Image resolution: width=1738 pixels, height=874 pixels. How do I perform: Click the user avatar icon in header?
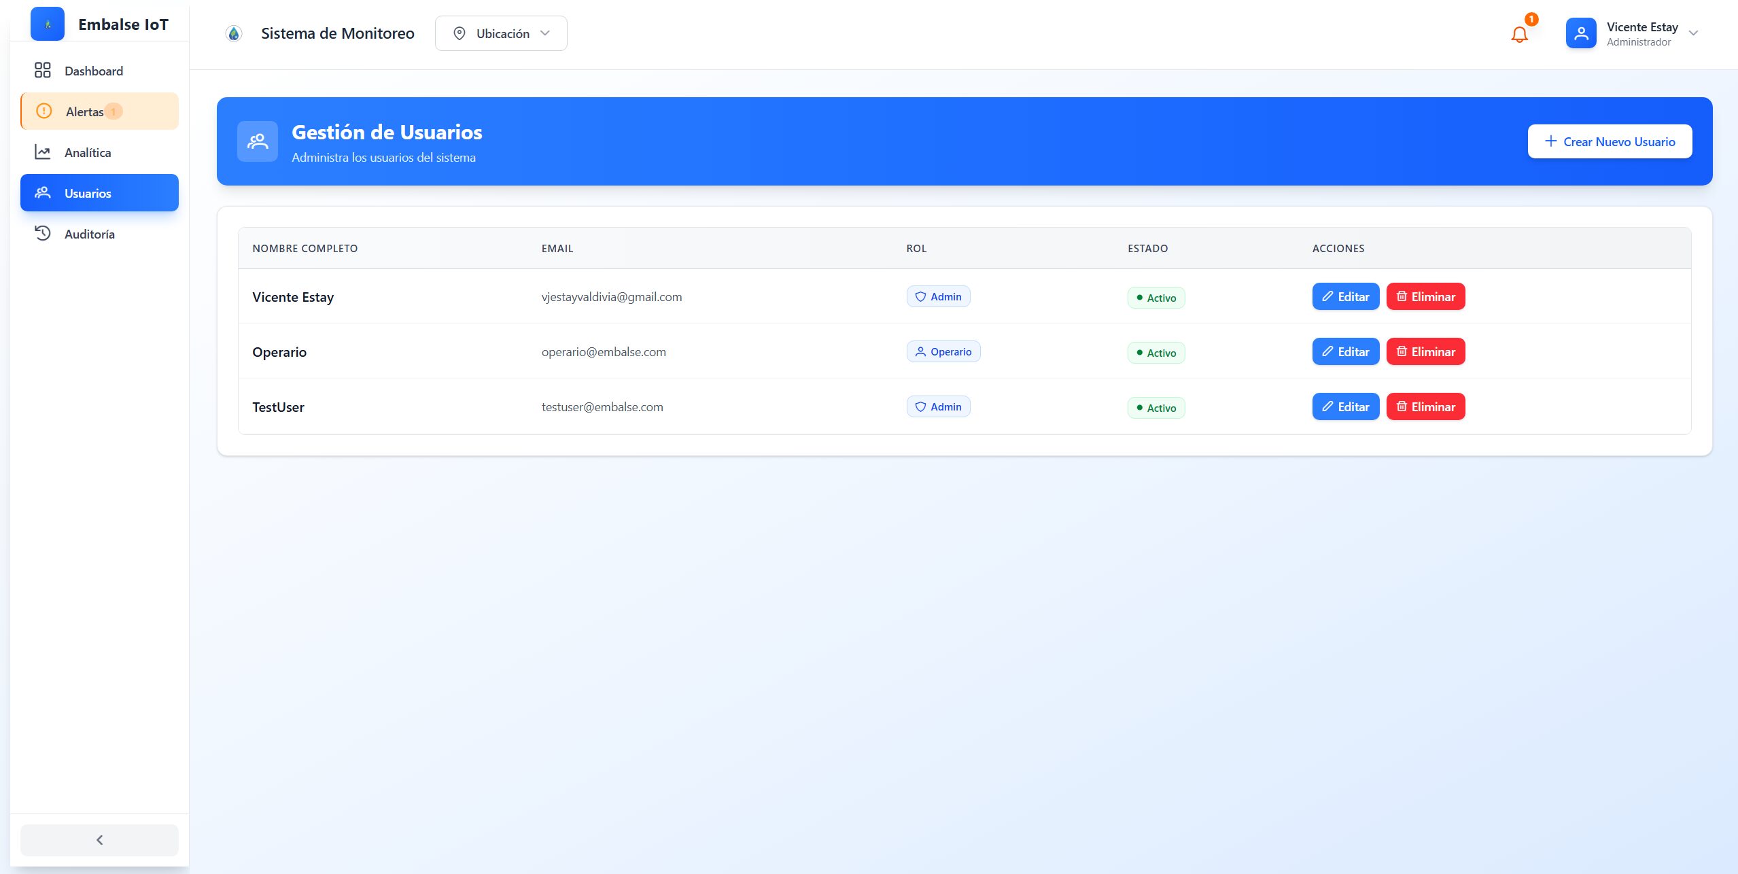(x=1581, y=33)
